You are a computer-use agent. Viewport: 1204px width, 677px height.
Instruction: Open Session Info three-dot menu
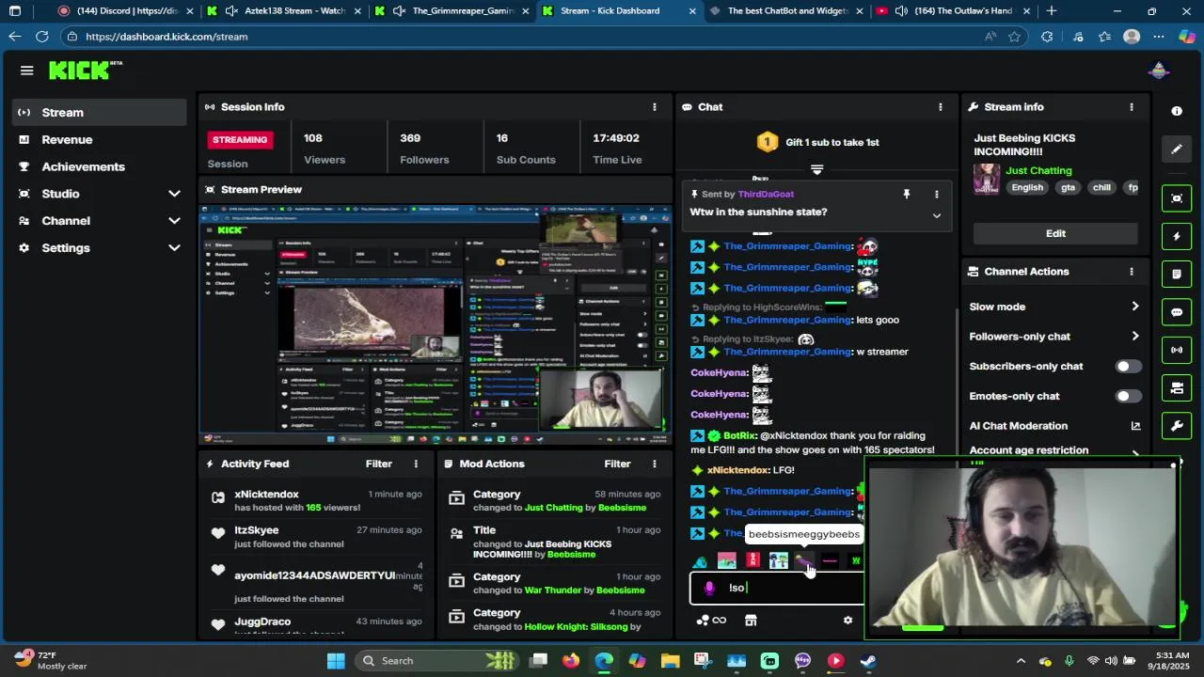coord(655,107)
